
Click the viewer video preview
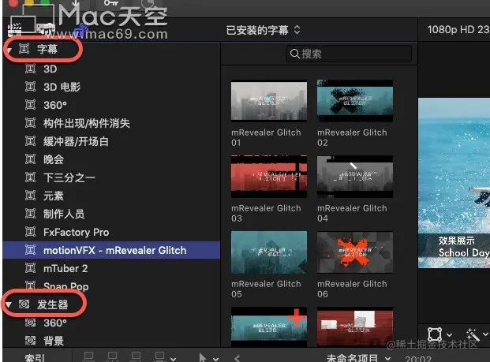(454, 183)
